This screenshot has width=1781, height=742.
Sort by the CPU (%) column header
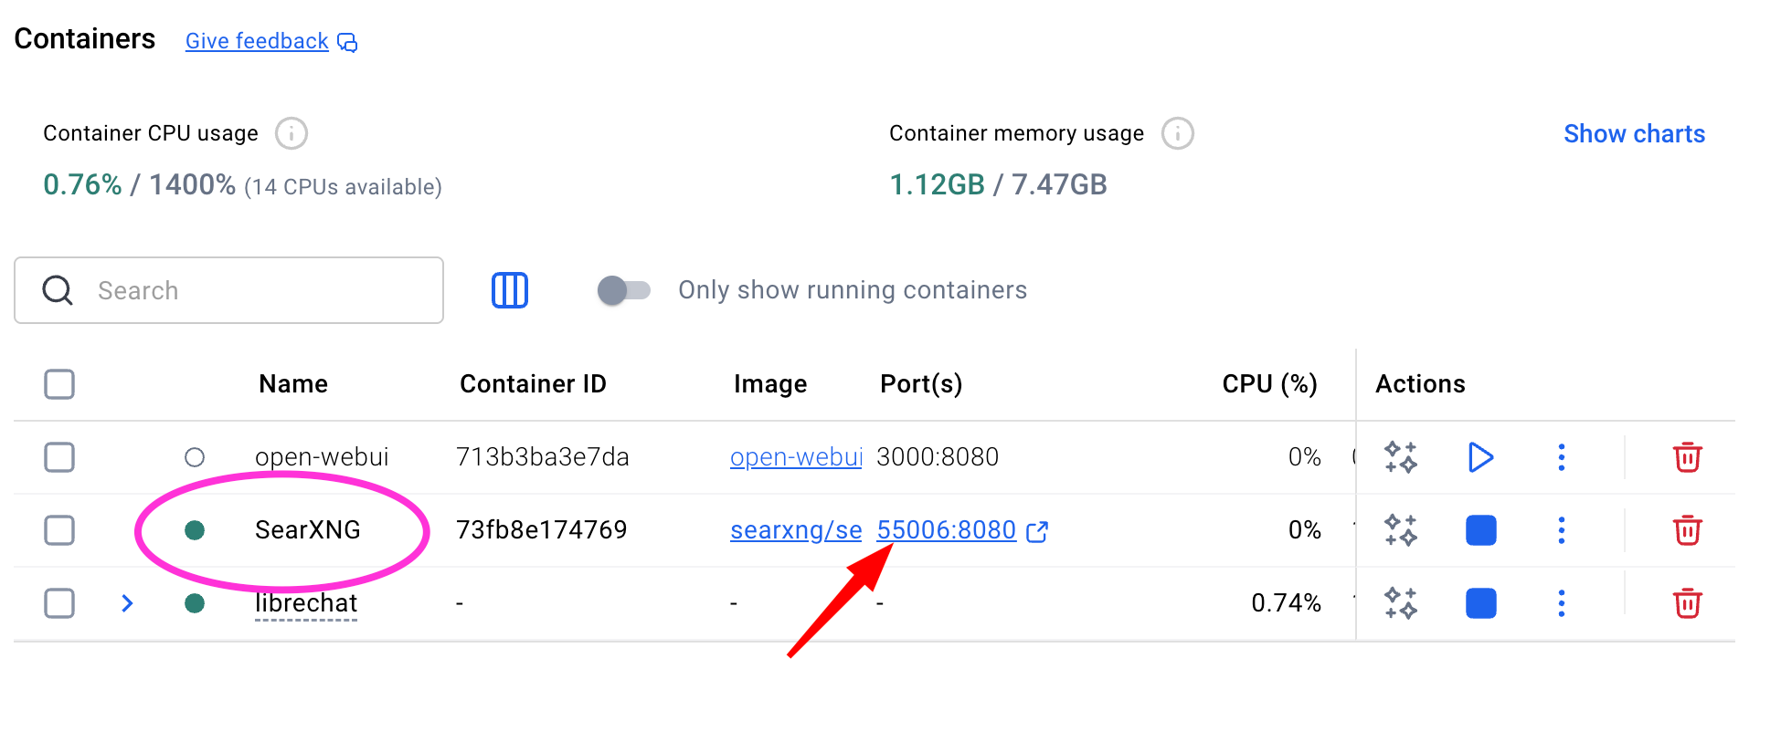pos(1270,384)
